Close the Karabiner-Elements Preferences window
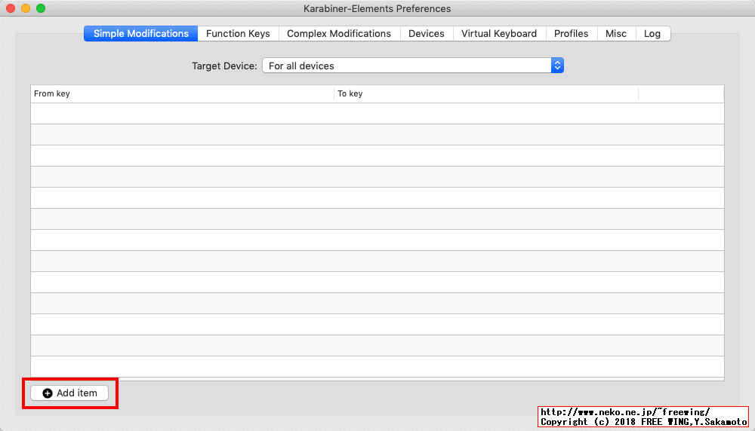The image size is (755, 431). pos(11,8)
